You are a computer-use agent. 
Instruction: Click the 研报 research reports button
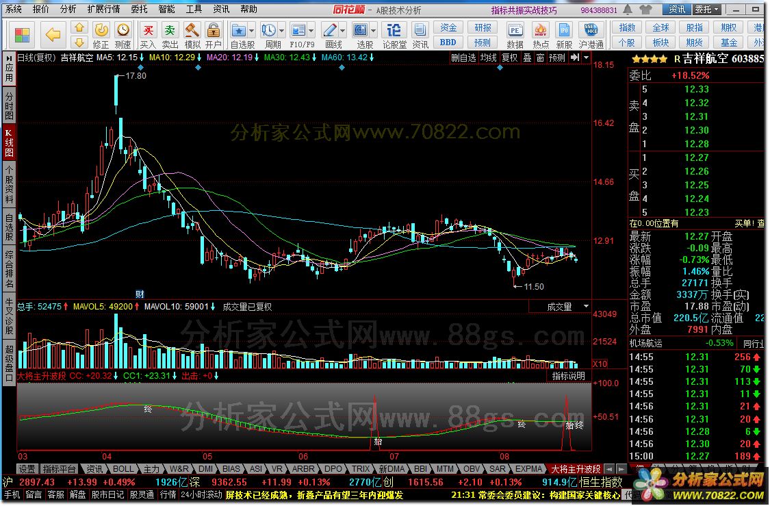point(483,27)
